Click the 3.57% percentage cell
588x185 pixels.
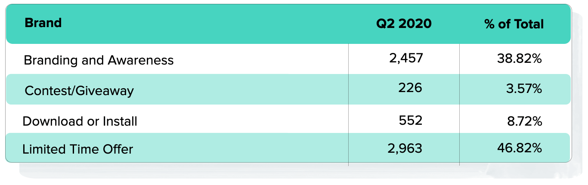(x=523, y=89)
